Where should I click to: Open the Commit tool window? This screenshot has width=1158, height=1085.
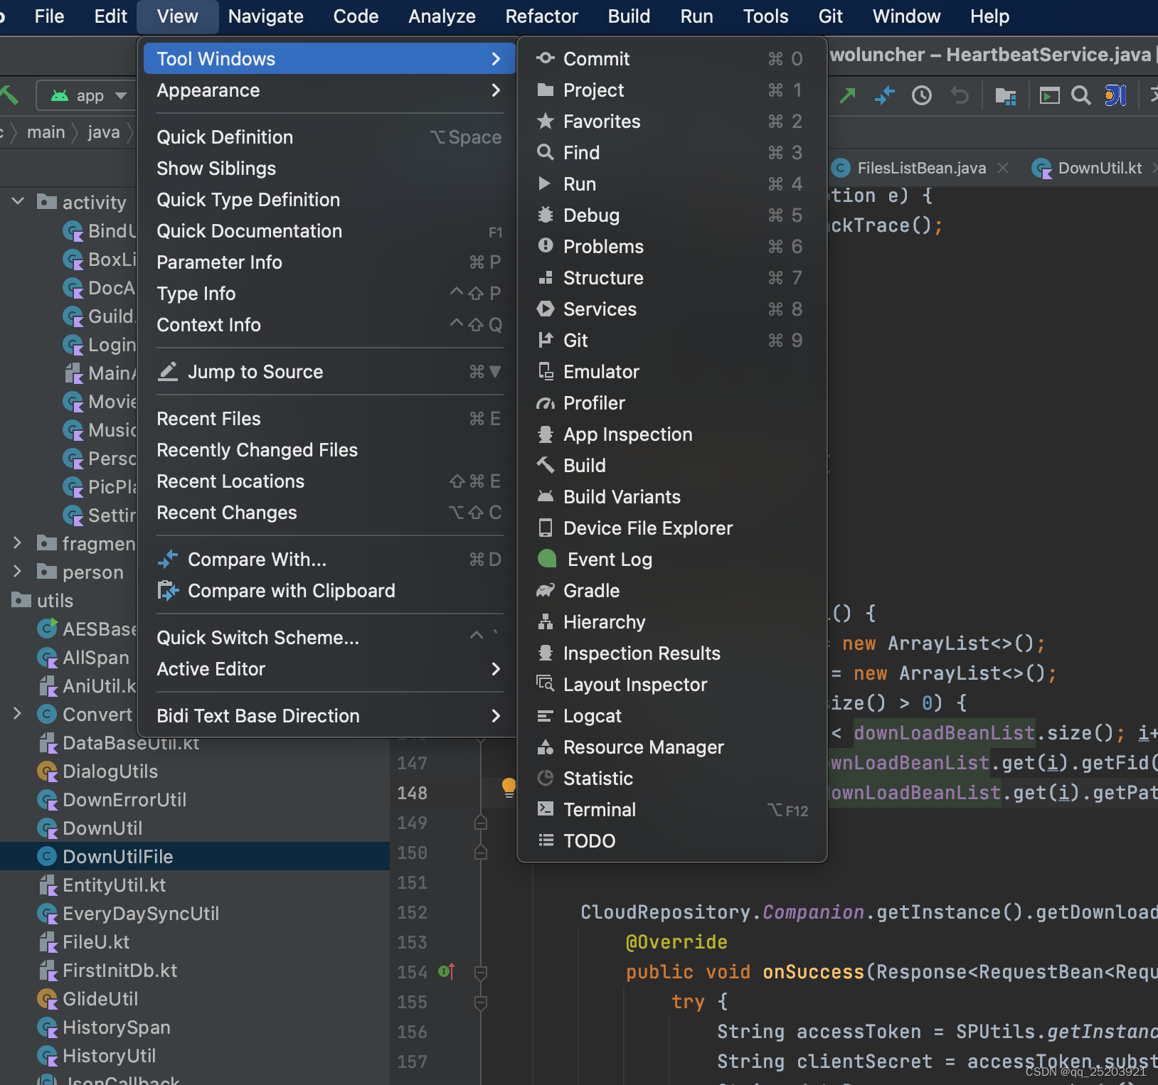671,59
